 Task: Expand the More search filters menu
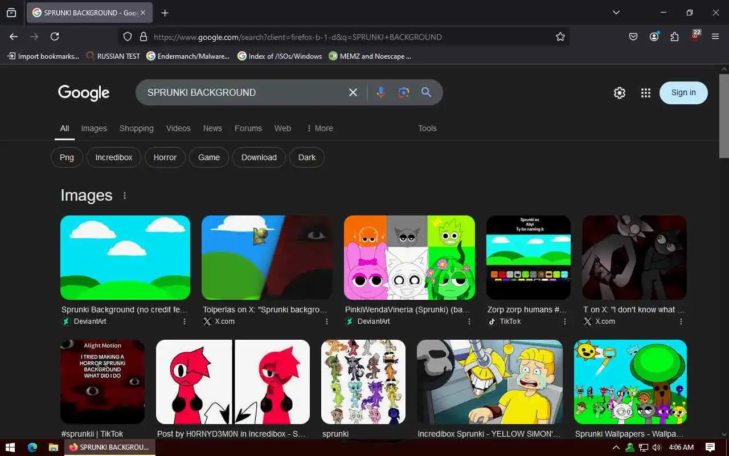[x=320, y=128]
